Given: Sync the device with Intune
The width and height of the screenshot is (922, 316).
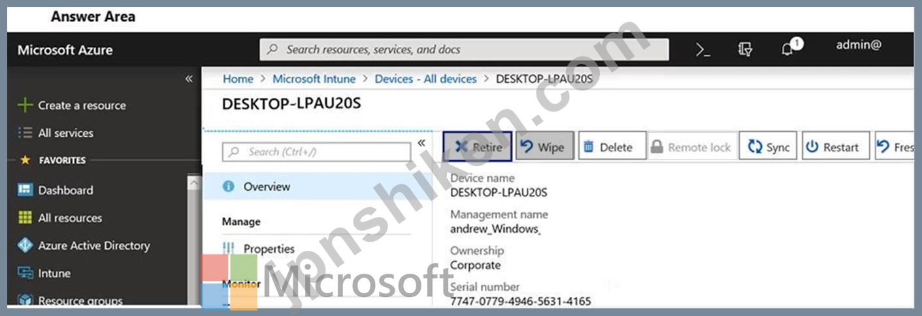Looking at the screenshot, I should click(x=769, y=147).
